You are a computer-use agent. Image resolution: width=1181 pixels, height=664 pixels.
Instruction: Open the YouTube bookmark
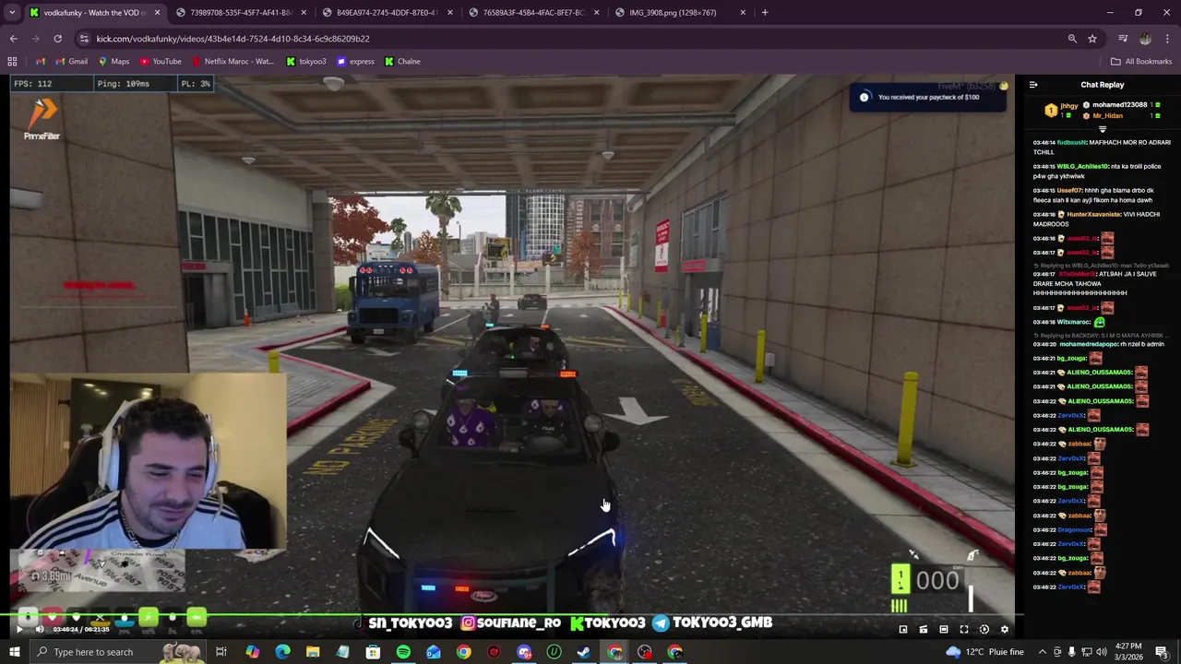click(x=161, y=62)
